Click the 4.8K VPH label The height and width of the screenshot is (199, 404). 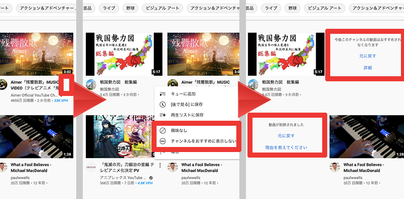(x=145, y=183)
